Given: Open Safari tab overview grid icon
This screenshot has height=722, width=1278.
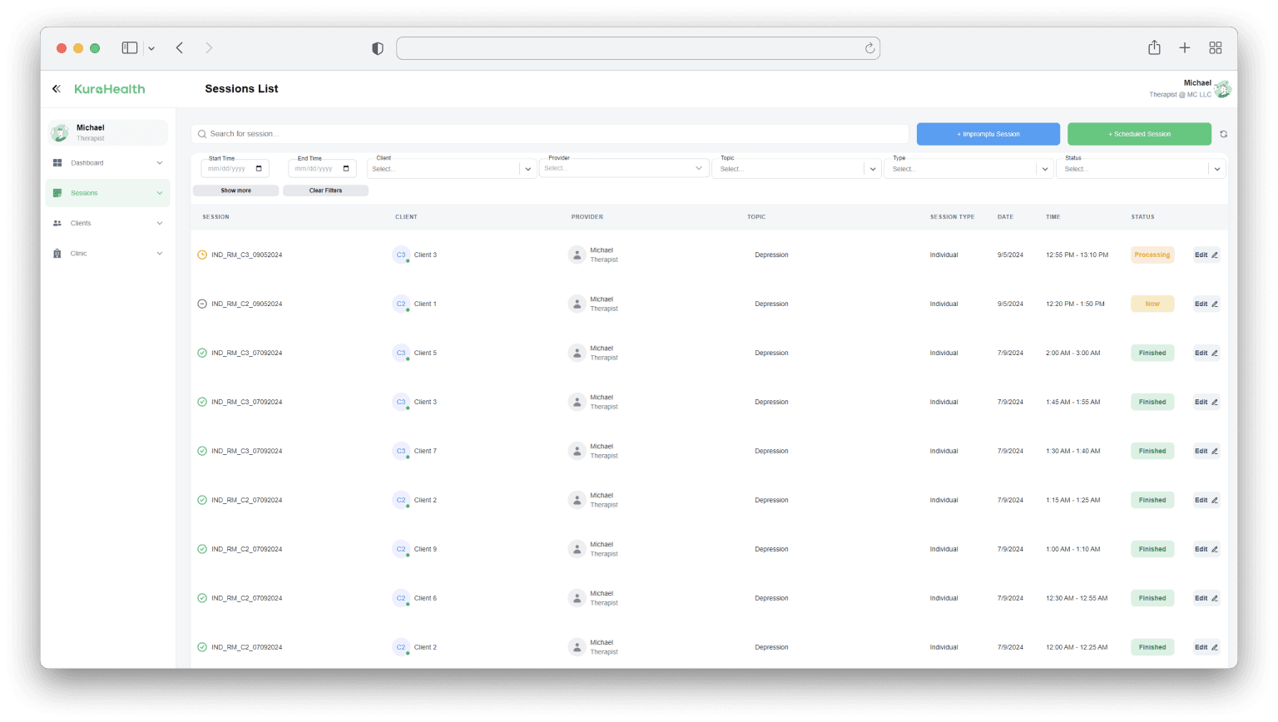Looking at the screenshot, I should coord(1215,48).
